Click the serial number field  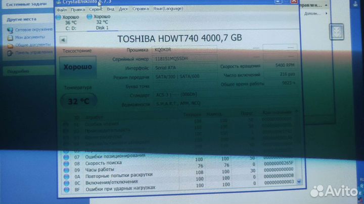(x=185, y=58)
